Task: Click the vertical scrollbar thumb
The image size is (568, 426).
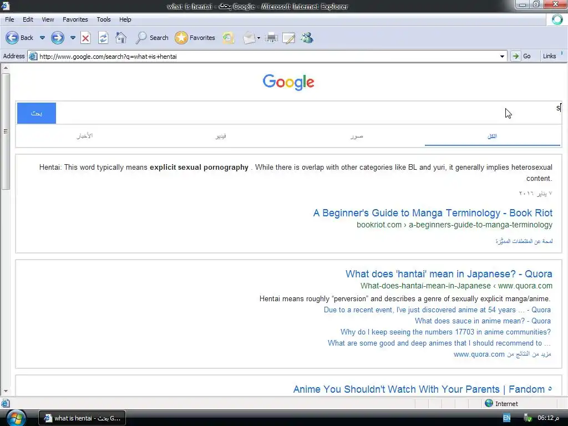Action: [x=6, y=131]
